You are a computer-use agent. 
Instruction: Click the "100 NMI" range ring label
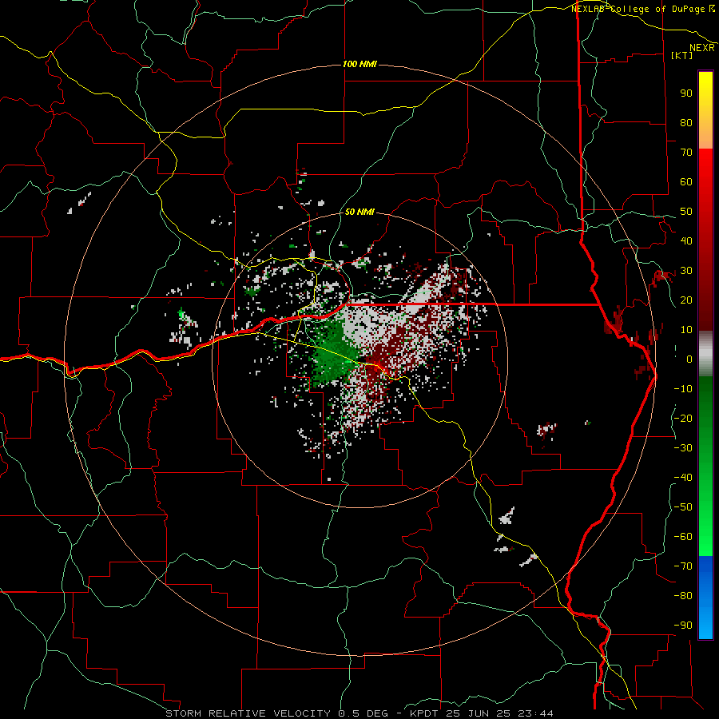(359, 64)
